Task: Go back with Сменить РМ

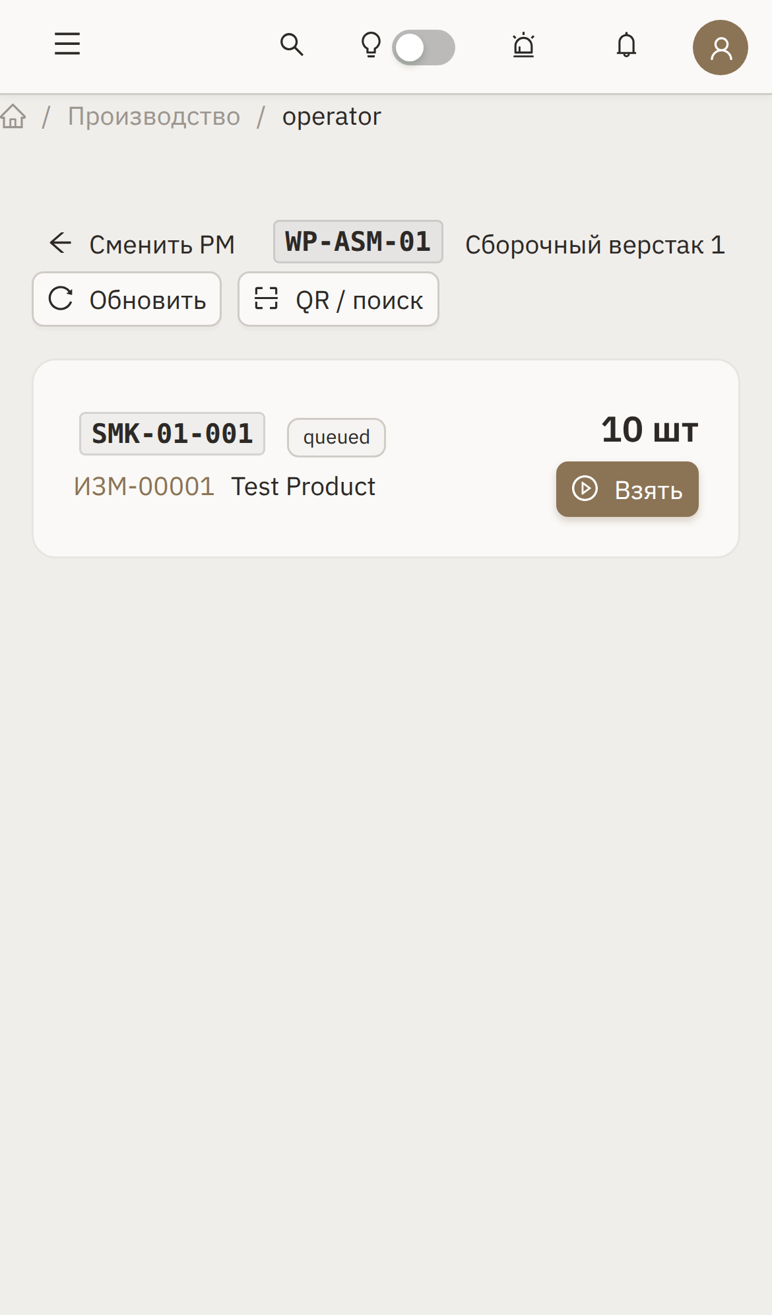Action: coord(142,244)
